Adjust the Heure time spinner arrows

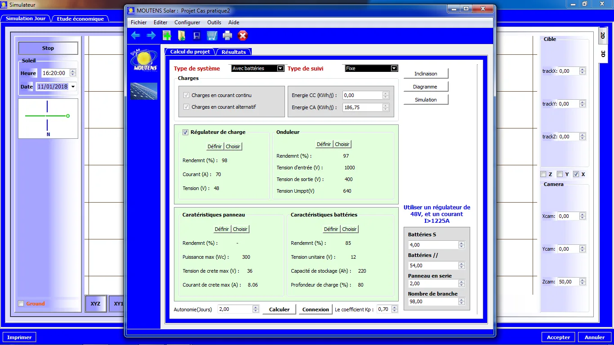73,73
